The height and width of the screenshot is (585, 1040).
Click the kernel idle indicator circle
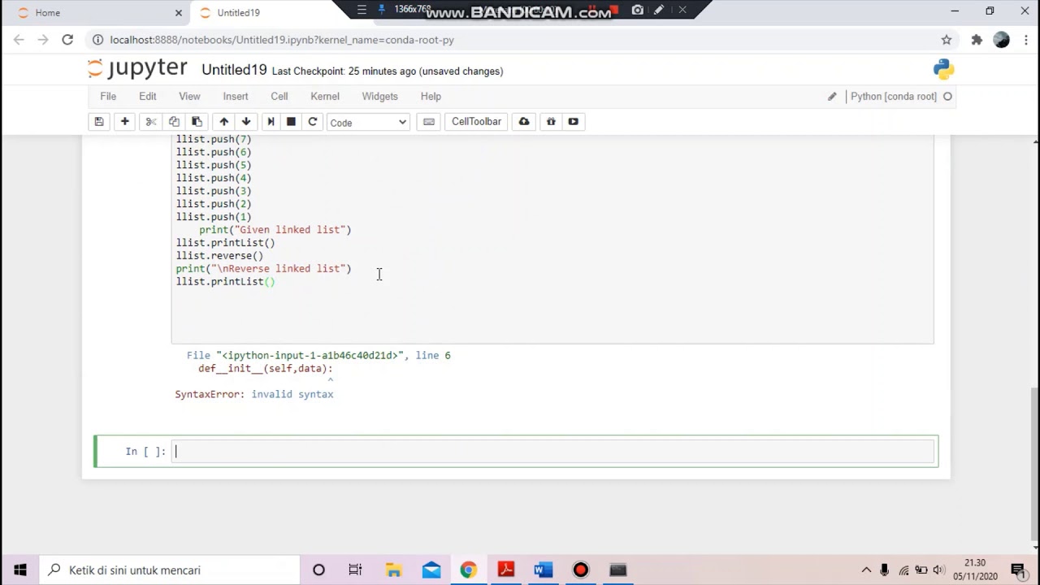(x=947, y=97)
